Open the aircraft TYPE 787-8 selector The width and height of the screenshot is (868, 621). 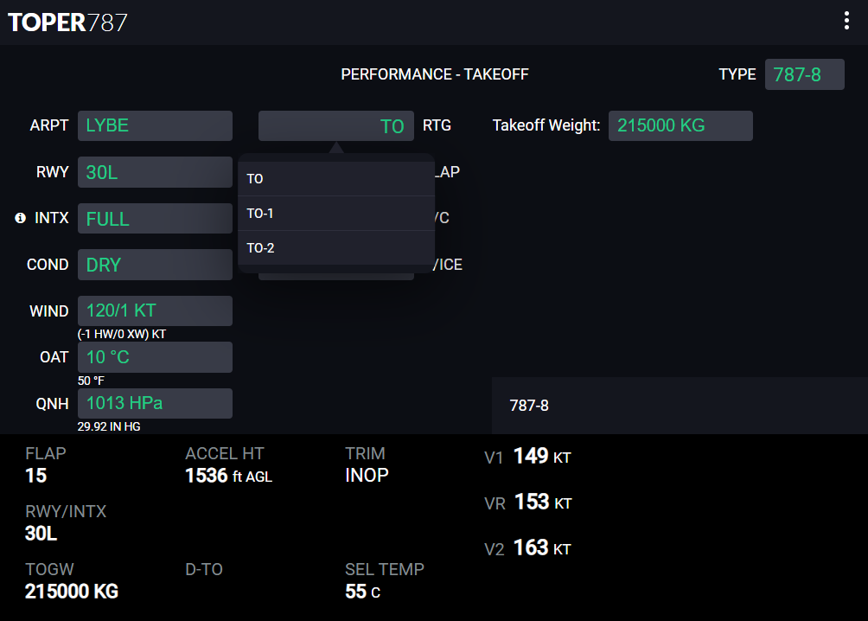pyautogui.click(x=804, y=74)
